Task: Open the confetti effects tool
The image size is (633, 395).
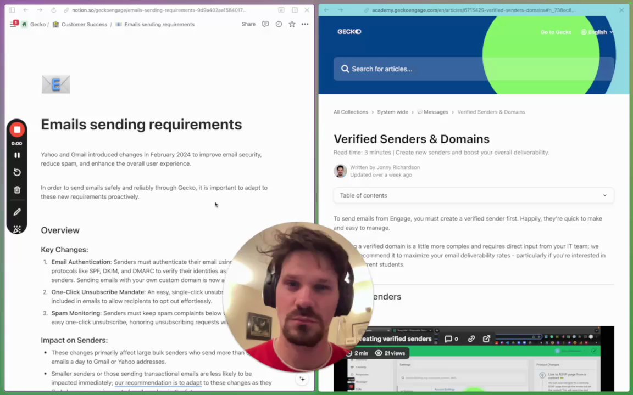Action: 17,229
